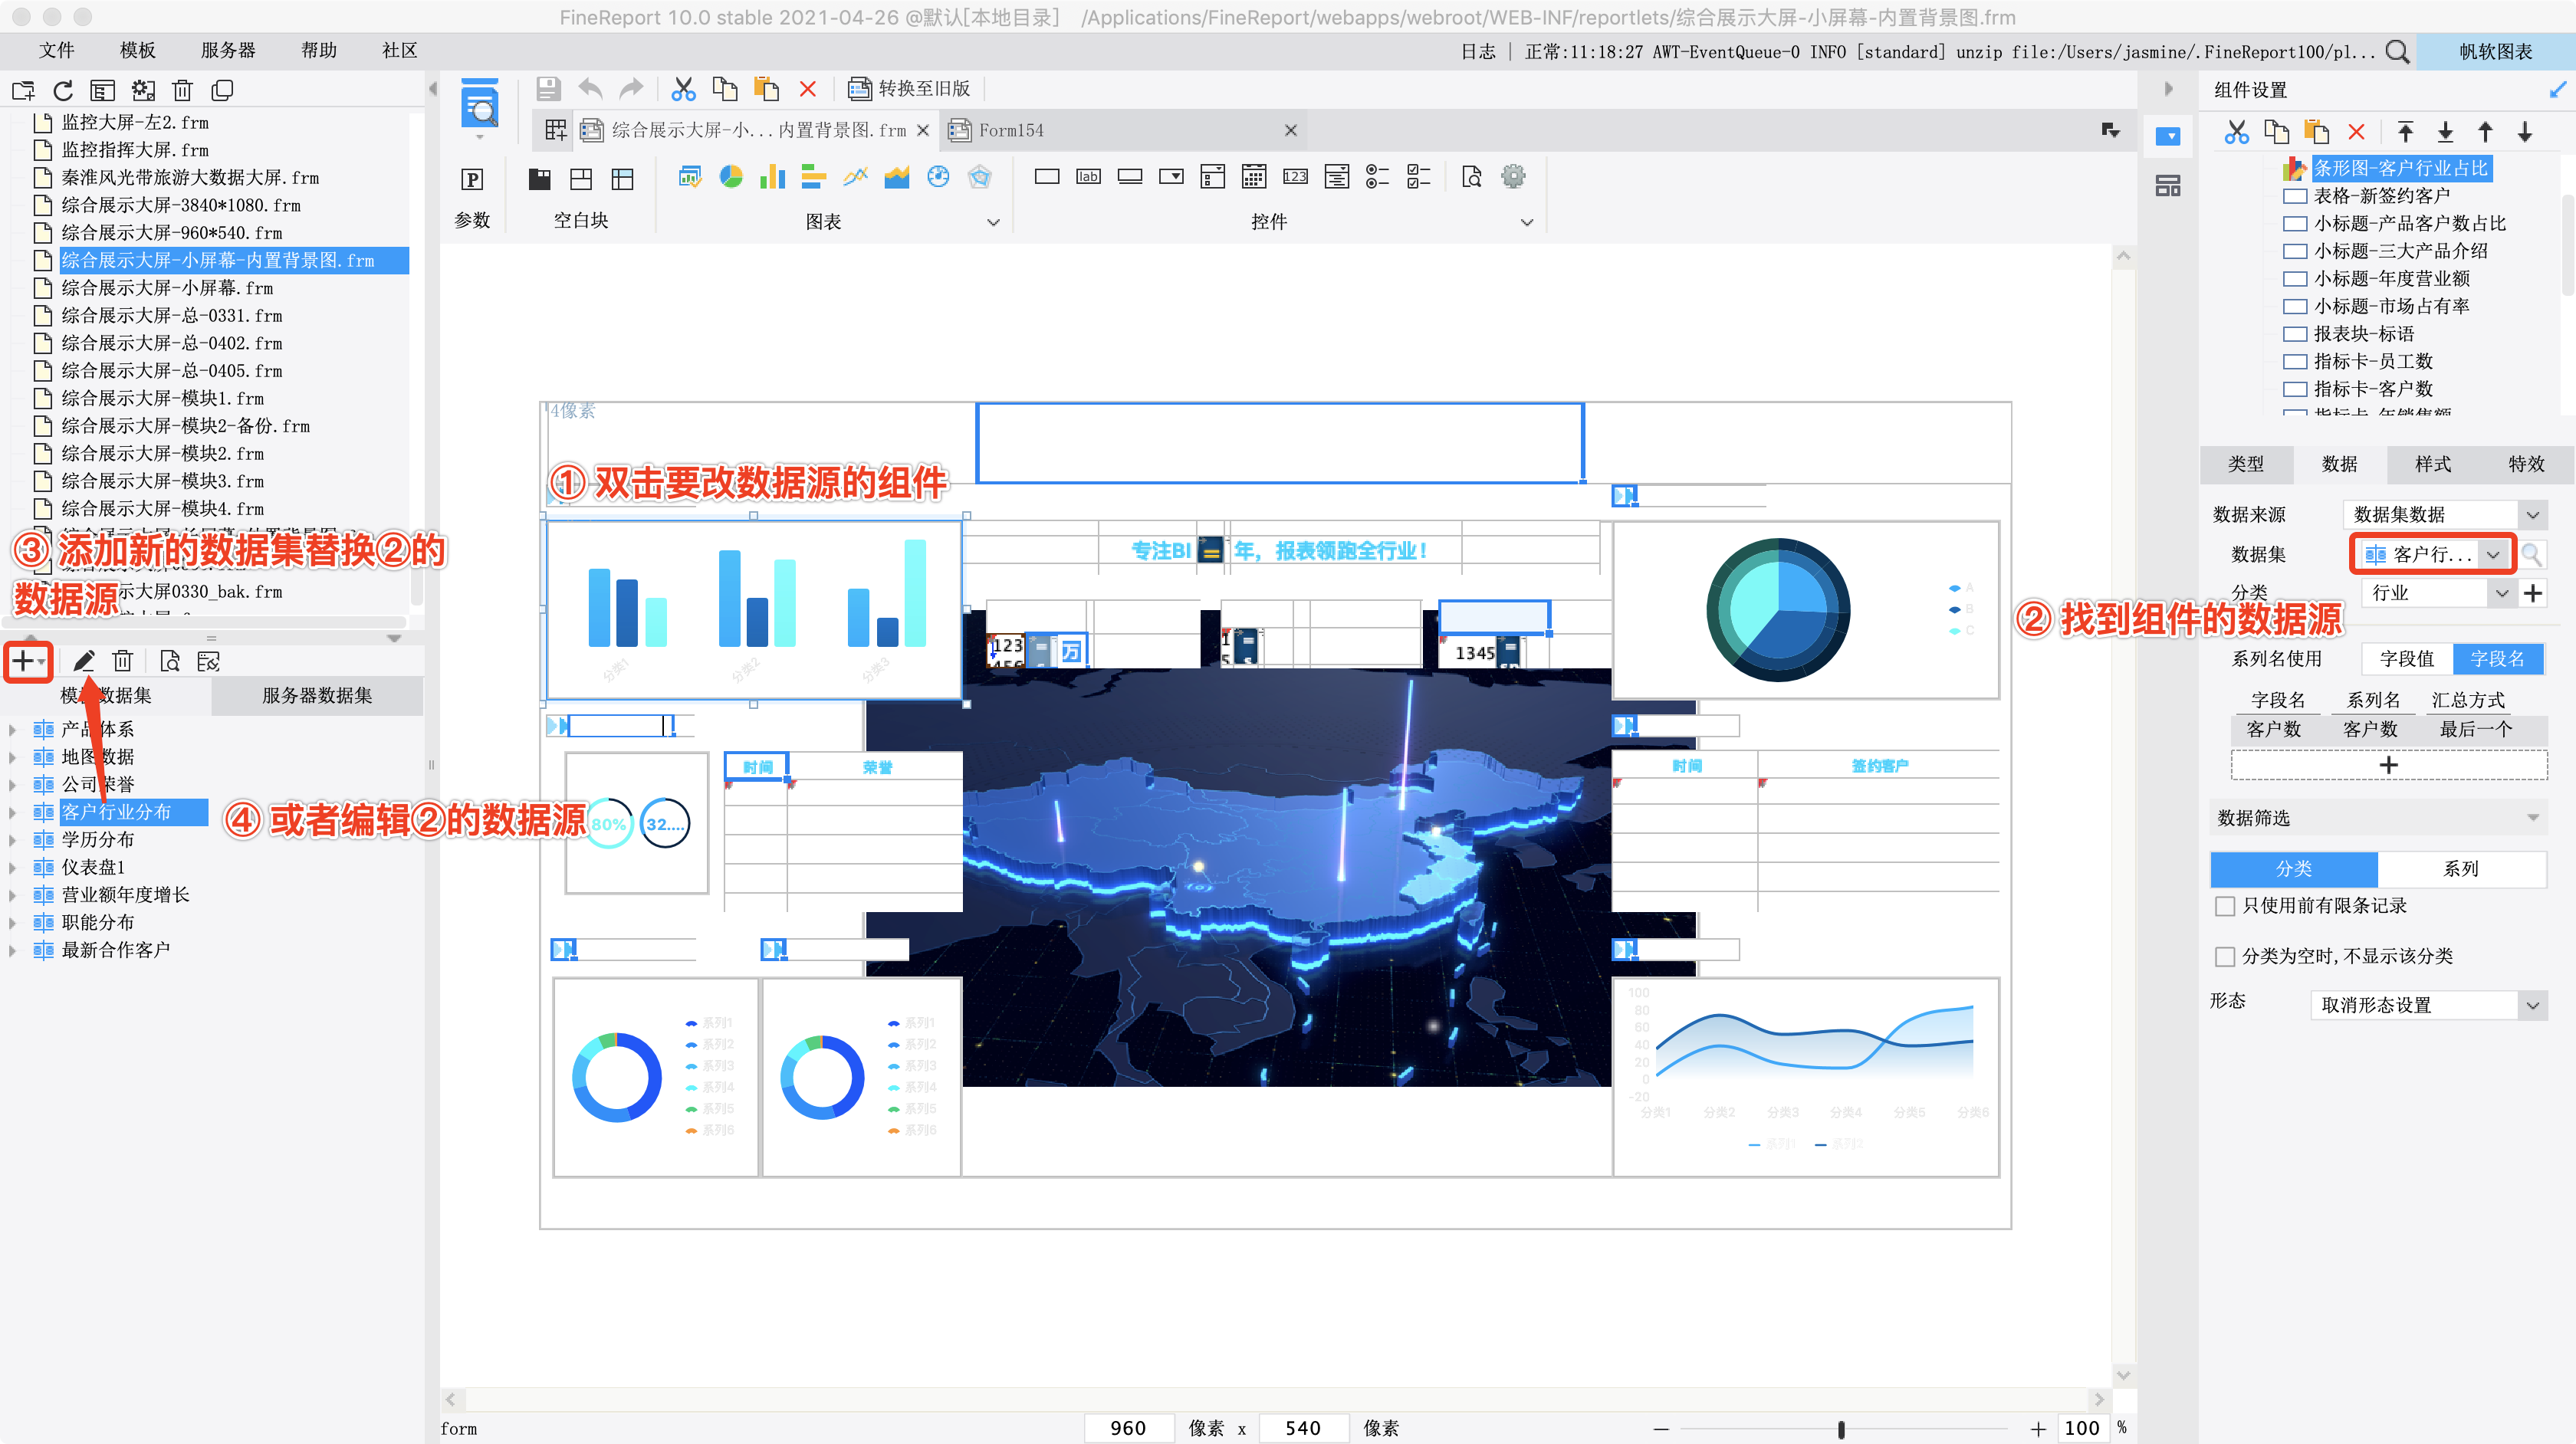Check 分类为空时,不显示该分类 option
The image size is (2576, 1444).
tap(2225, 957)
